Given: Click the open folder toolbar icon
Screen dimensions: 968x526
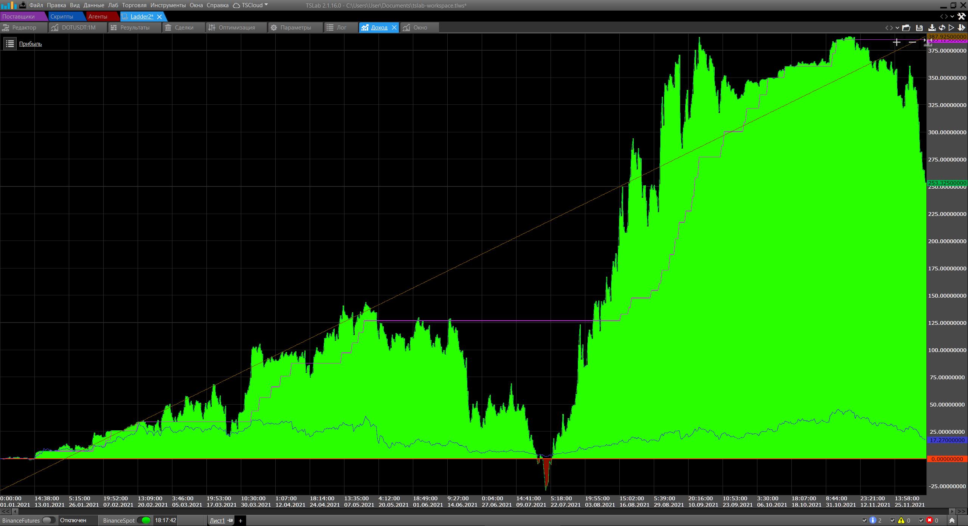Looking at the screenshot, I should (x=906, y=28).
